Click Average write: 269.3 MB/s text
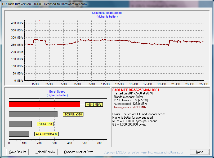 click(x=131, y=107)
